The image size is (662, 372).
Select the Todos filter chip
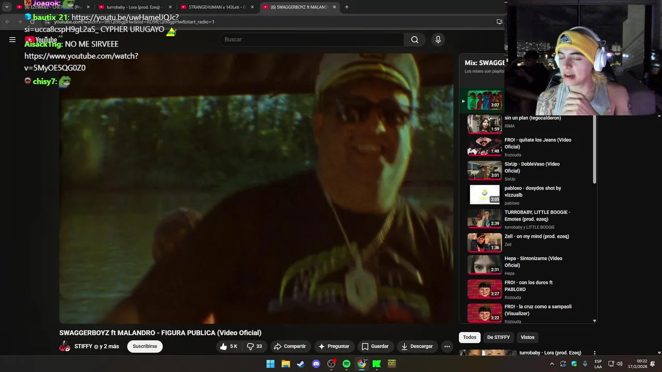pyautogui.click(x=470, y=337)
